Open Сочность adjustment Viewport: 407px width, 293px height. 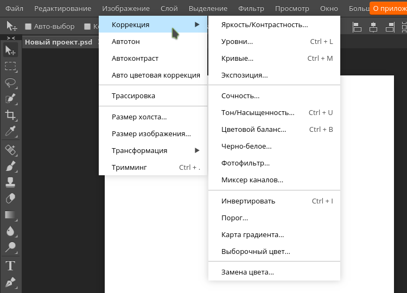coord(274,95)
